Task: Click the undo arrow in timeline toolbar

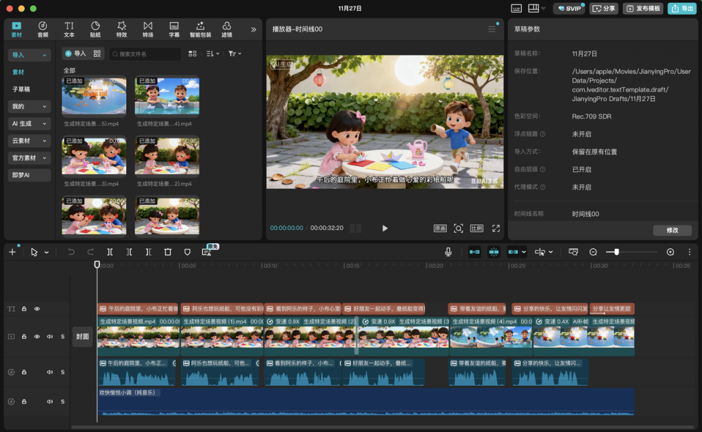Action: point(71,252)
